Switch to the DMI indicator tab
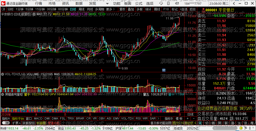The width and height of the screenshot is (256, 131). pyautogui.click(x=47, y=119)
